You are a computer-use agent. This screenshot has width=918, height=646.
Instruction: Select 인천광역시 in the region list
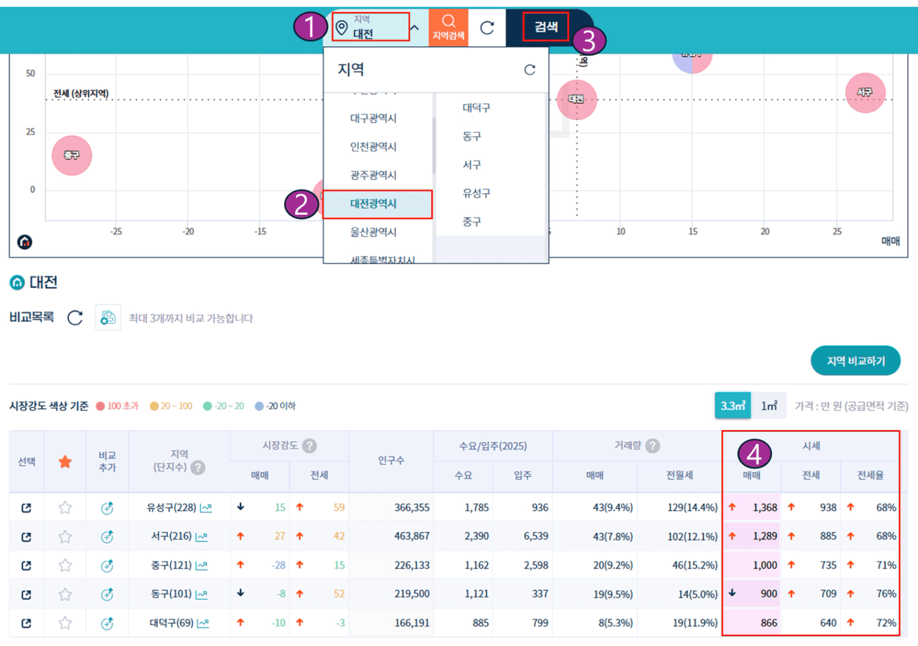coord(373,147)
